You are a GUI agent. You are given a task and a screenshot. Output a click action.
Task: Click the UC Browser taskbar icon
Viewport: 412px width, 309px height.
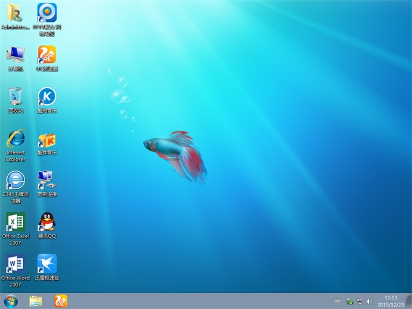[x=60, y=301]
